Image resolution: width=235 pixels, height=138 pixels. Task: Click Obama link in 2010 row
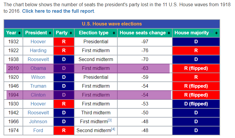38,68
